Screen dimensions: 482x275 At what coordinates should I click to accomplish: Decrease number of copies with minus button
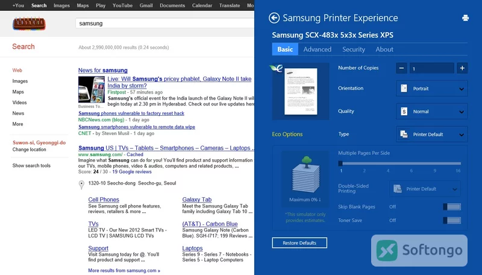[401, 68]
